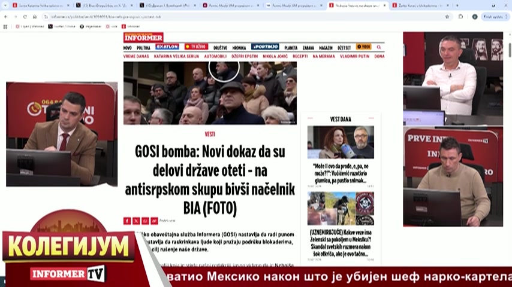The width and height of the screenshot is (512, 287).
Task: Go back using browser back arrow
Action: pos(5,17)
